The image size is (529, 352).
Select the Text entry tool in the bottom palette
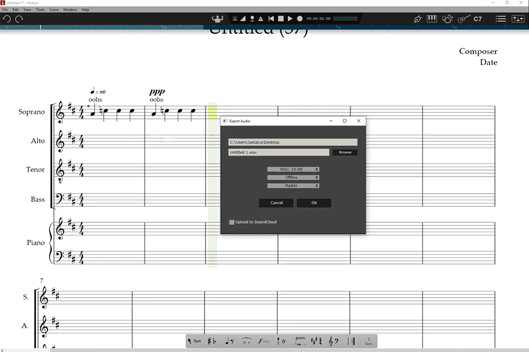[196, 341]
